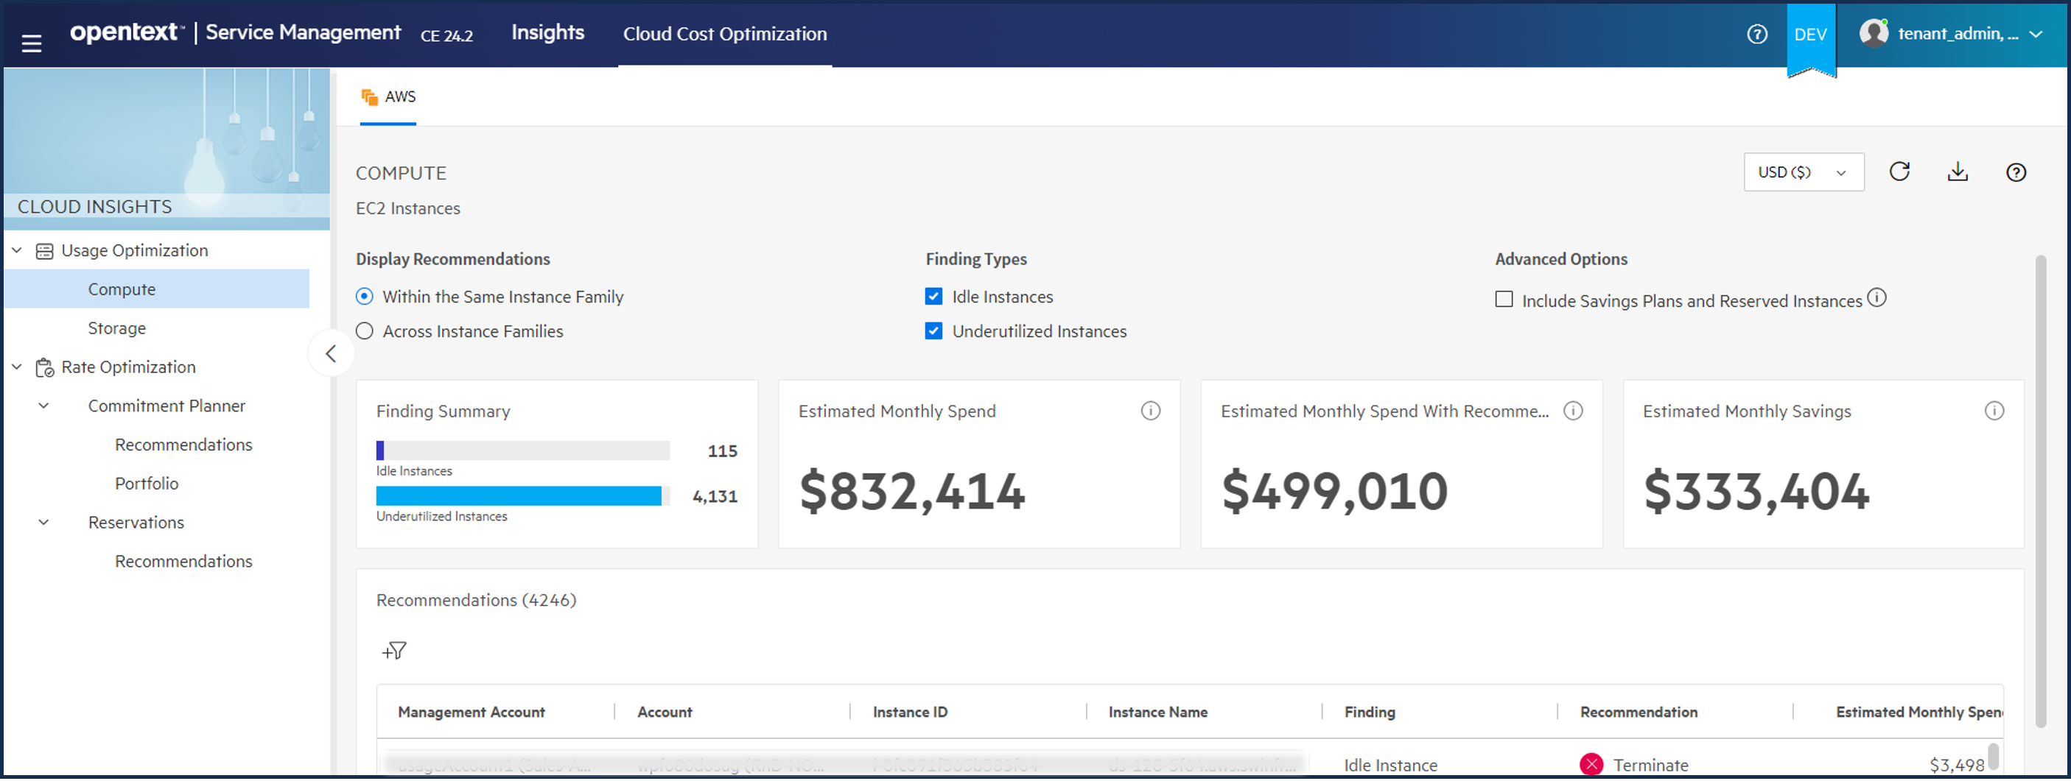
Task: Switch to the Insights tab
Action: point(547,32)
